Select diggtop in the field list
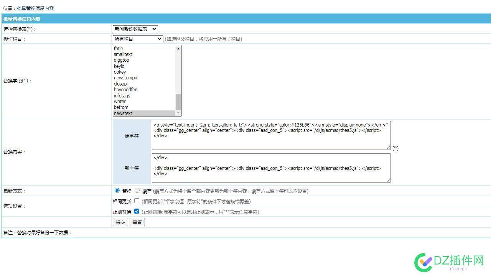 tap(144, 60)
